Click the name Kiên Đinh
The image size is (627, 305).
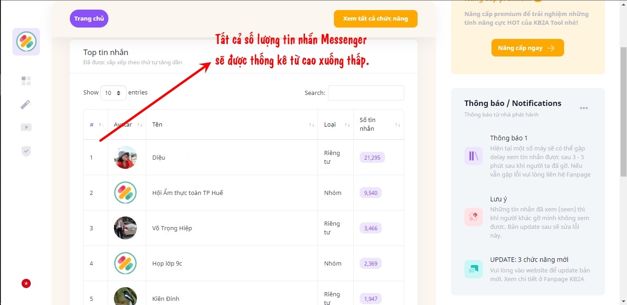click(165, 299)
